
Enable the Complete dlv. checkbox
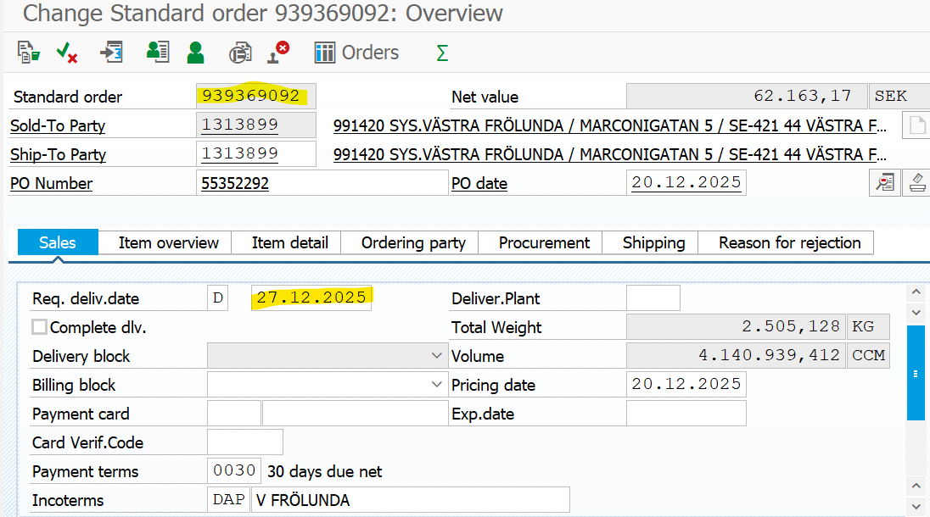pos(40,327)
